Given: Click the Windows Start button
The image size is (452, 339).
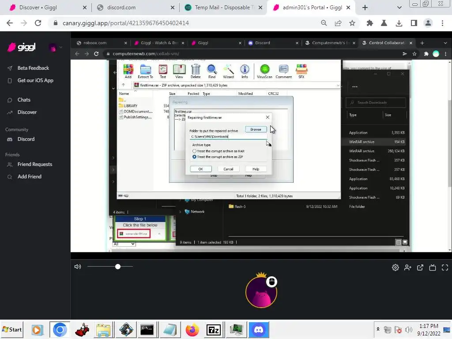Looking at the screenshot, I should tap(12, 329).
